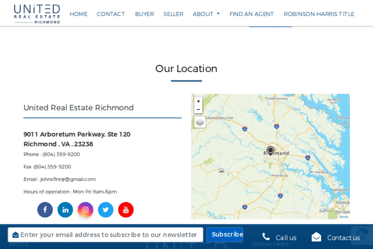The height and width of the screenshot is (249, 373).
Task: Open the YouTube social icon
Action: tap(126, 210)
